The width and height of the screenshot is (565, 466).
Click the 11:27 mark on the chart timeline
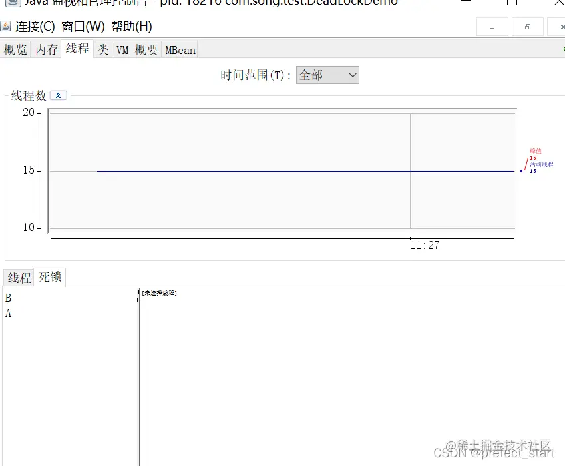(x=425, y=245)
